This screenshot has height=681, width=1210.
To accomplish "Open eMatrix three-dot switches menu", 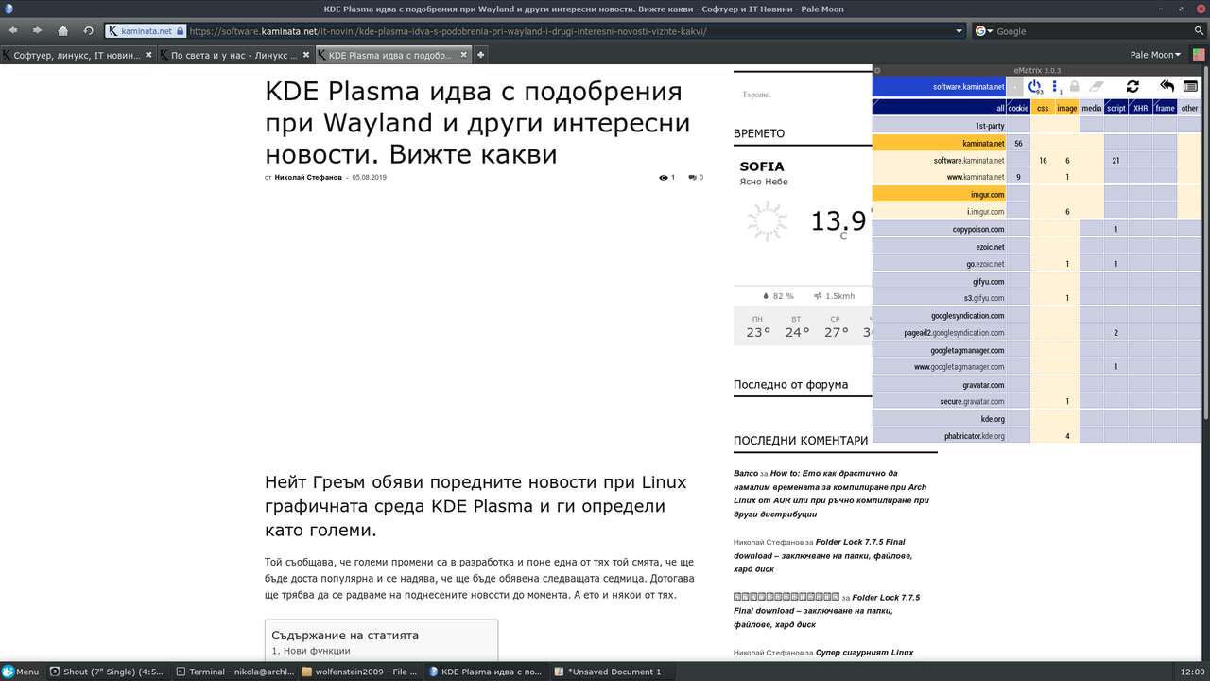I will click(1056, 86).
